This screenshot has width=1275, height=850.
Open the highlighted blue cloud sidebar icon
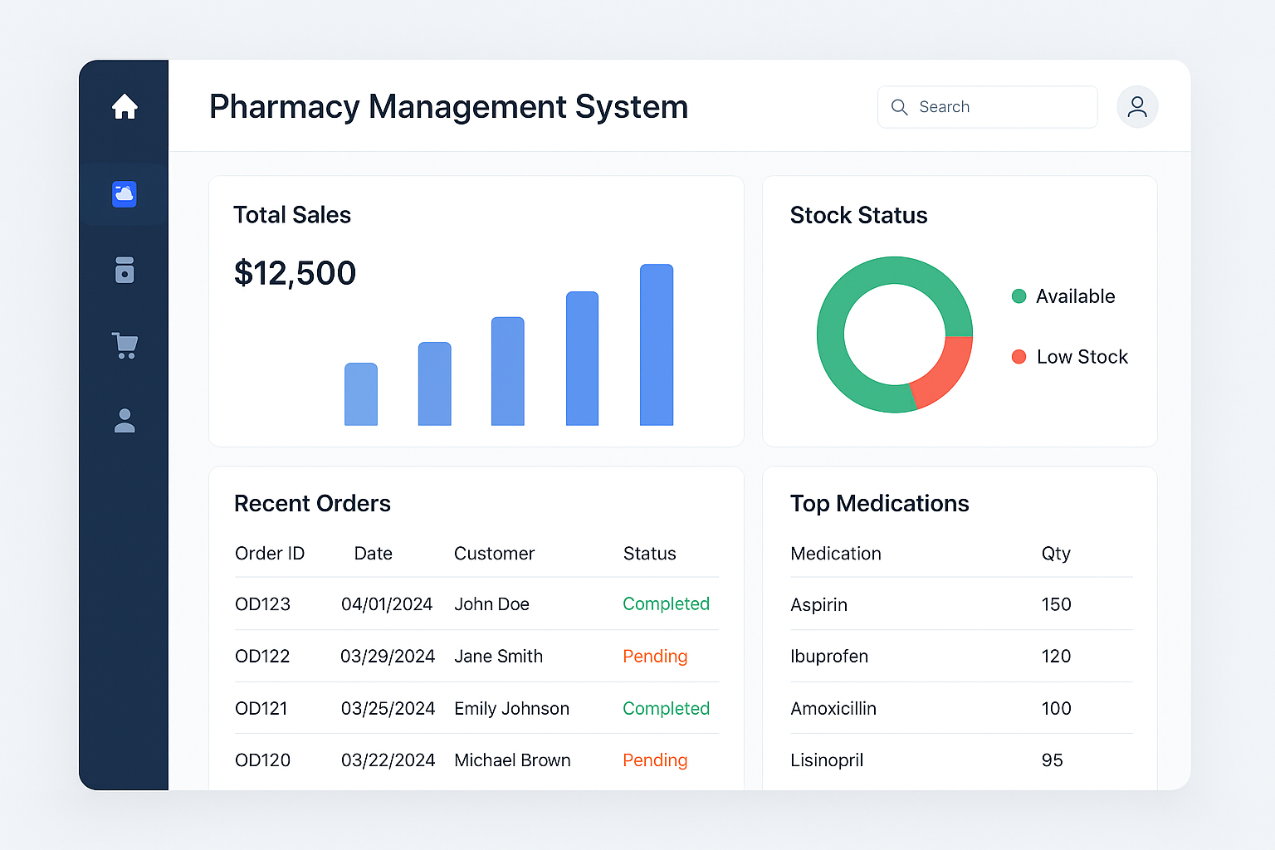(125, 194)
